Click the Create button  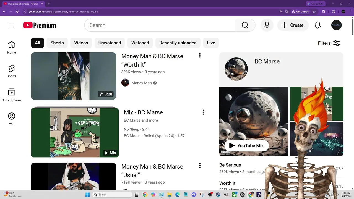point(293,25)
